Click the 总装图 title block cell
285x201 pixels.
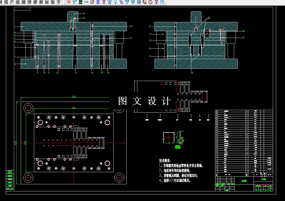coord(244,181)
